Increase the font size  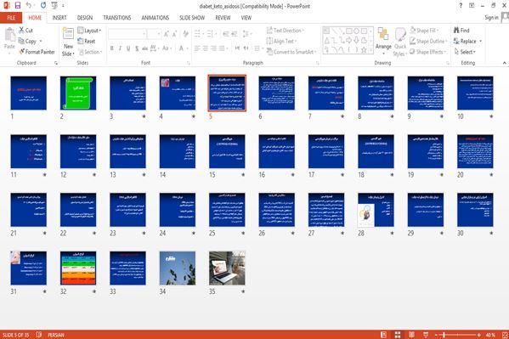coord(167,34)
